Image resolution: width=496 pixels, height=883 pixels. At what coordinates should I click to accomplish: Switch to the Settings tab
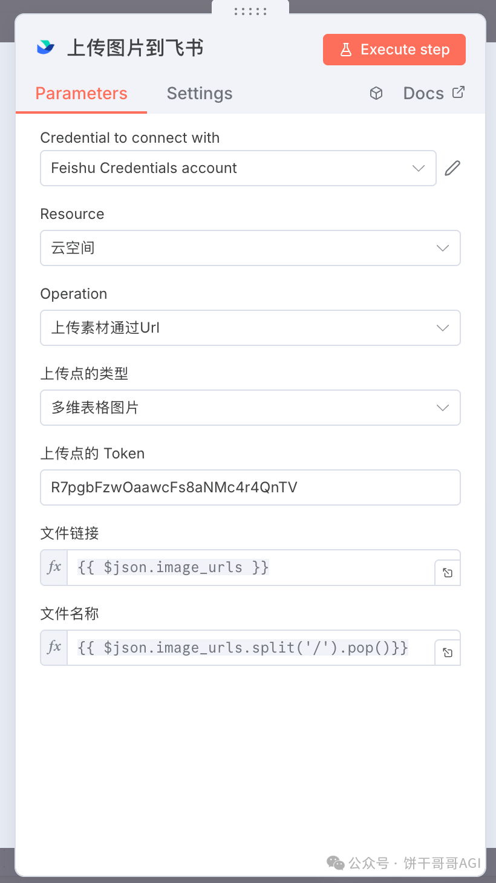coord(200,93)
